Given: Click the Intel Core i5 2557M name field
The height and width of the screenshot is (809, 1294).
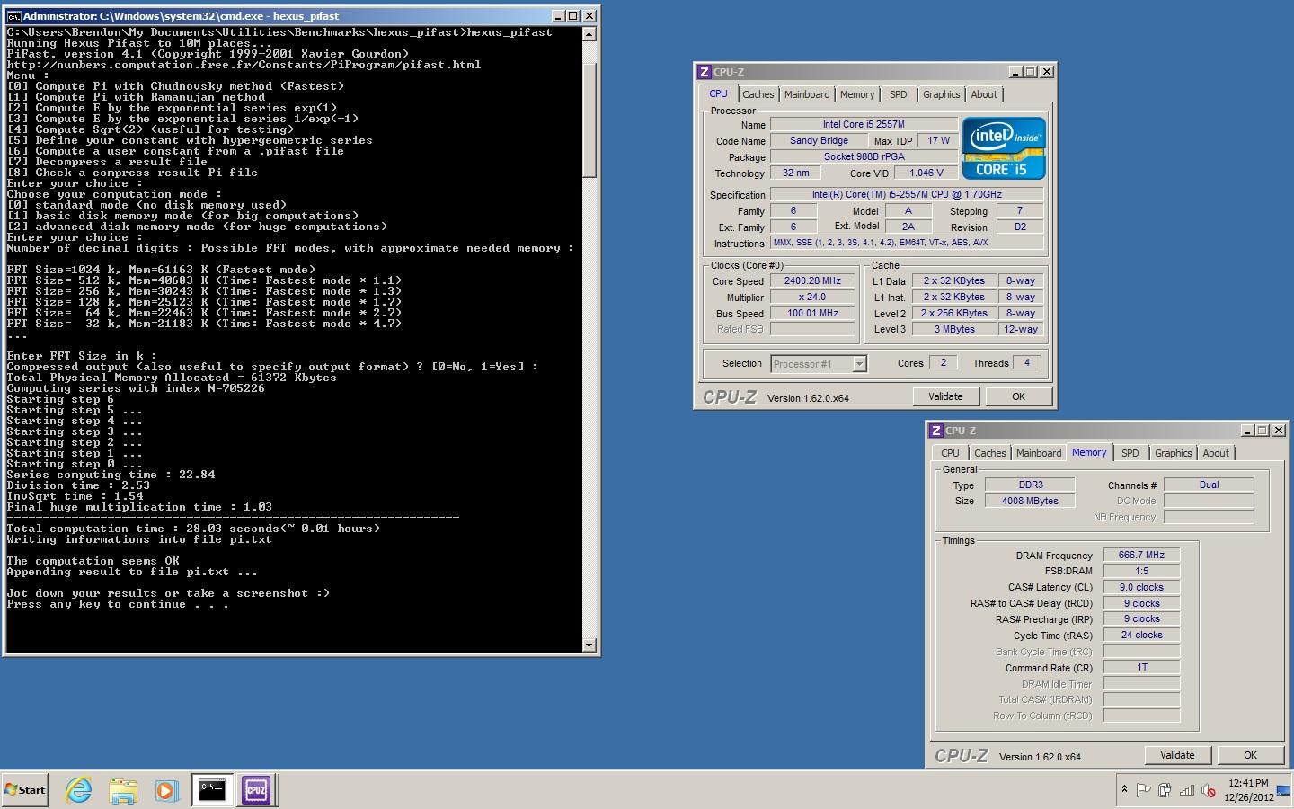Looking at the screenshot, I should [x=864, y=124].
